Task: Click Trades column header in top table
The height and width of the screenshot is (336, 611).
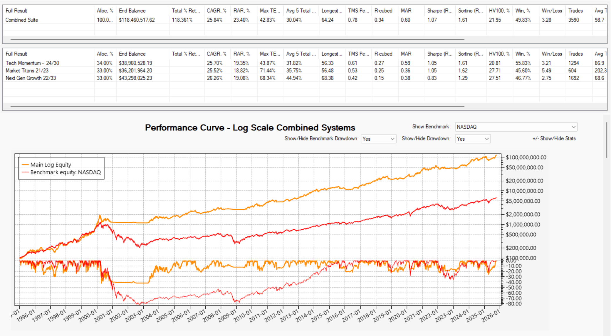Action: (575, 11)
